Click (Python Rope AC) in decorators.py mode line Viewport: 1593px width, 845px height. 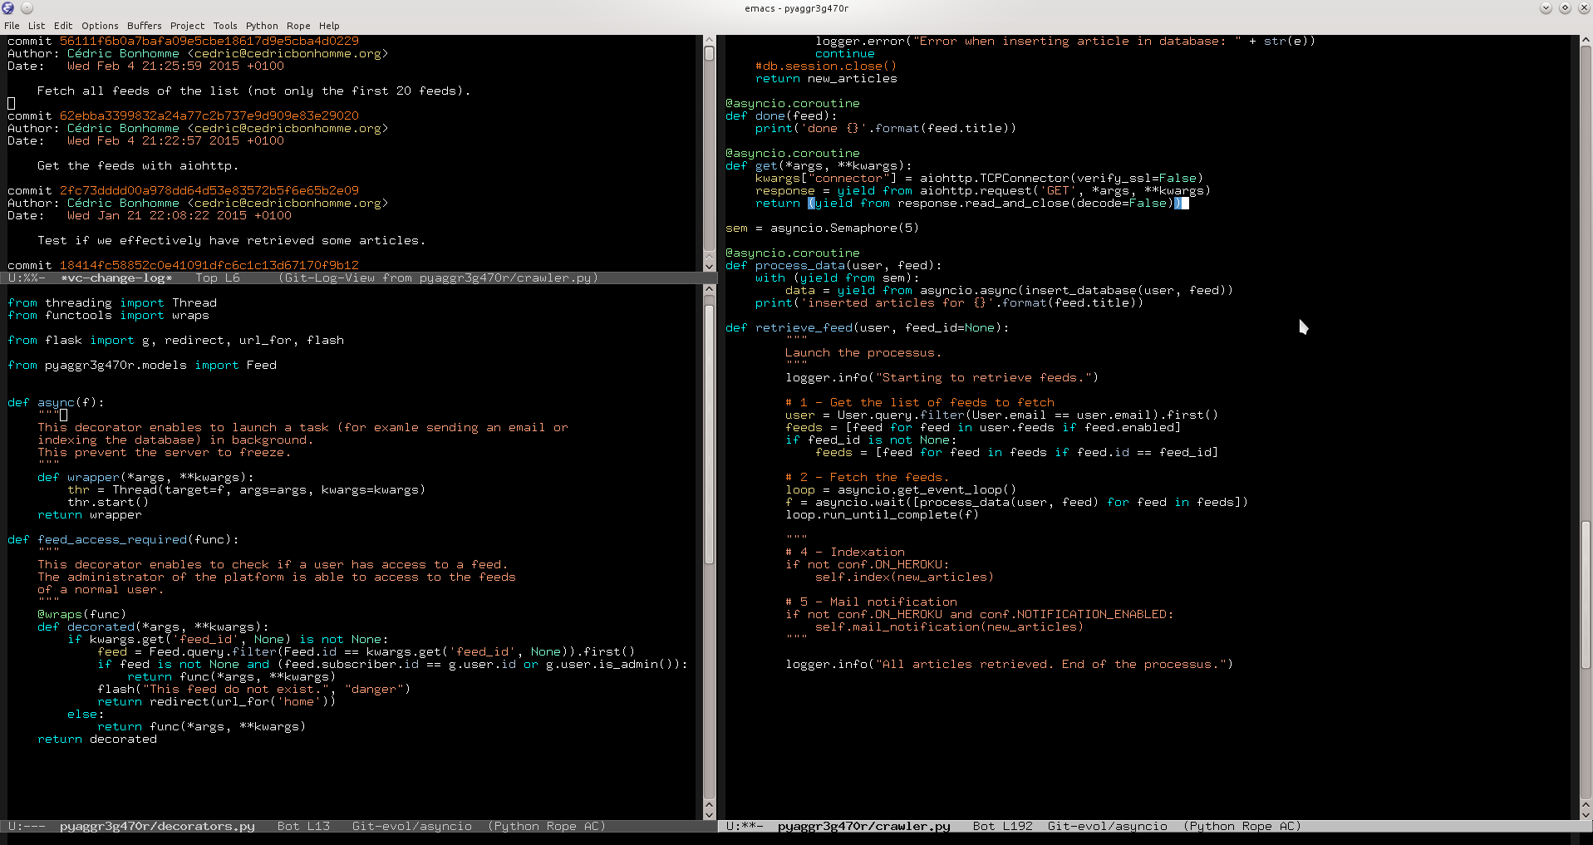click(547, 827)
